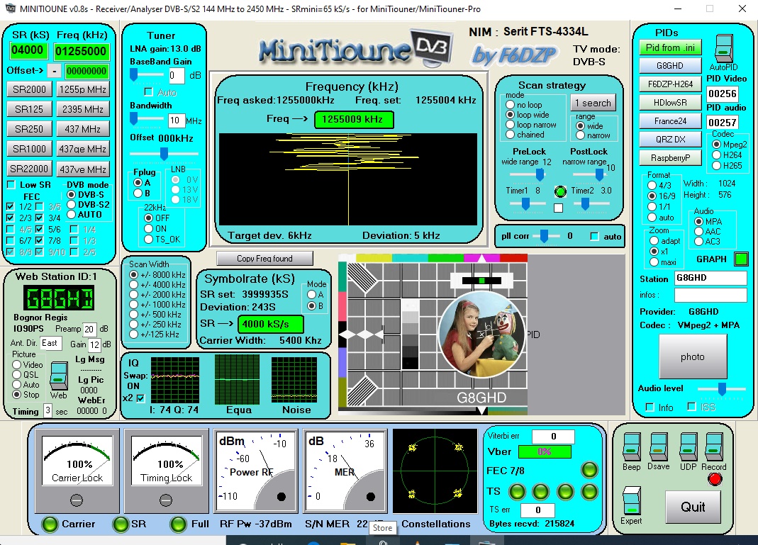The image size is (758, 545).
Task: Adjust the Audio level slider
Action: pos(722,388)
